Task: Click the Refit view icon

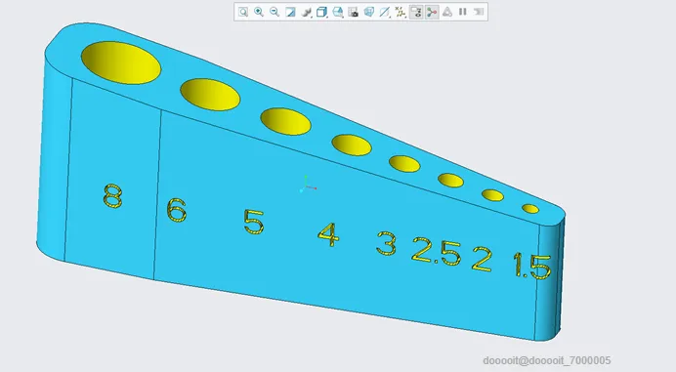Action: coord(243,12)
